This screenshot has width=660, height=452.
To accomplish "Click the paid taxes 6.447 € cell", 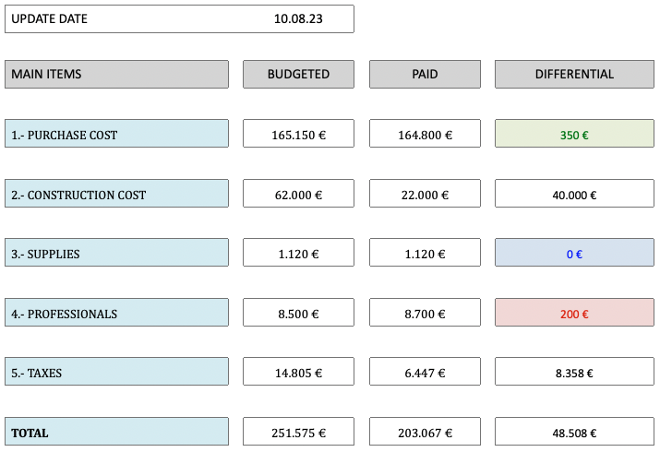I will coord(425,373).
